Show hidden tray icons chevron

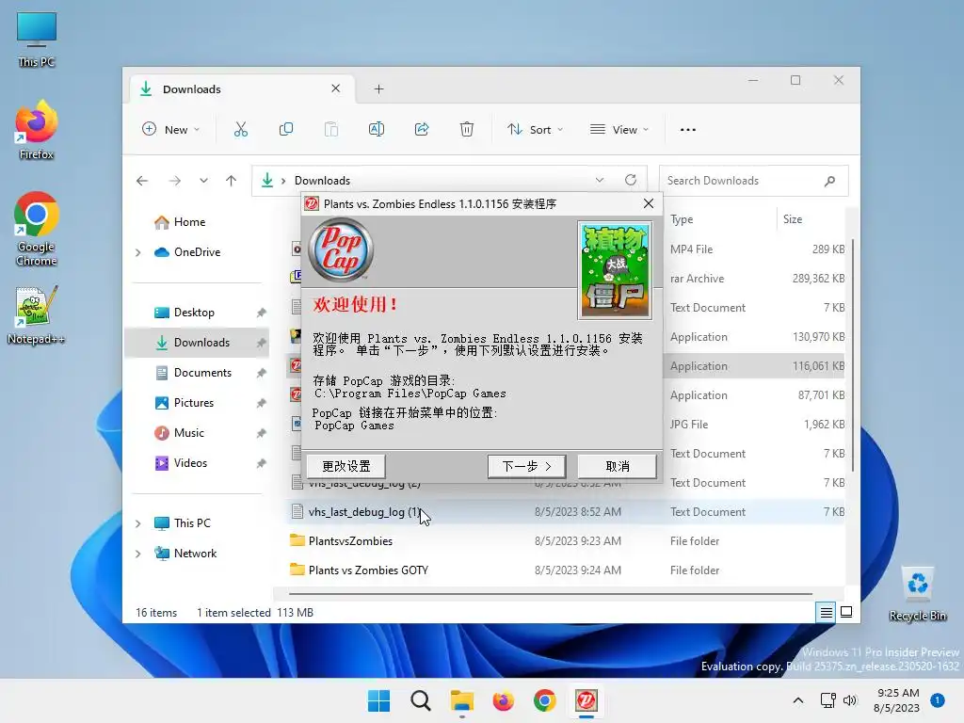click(x=798, y=700)
